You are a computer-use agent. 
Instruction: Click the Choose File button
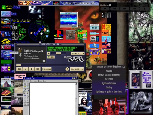pyautogui.click(x=14, y=53)
